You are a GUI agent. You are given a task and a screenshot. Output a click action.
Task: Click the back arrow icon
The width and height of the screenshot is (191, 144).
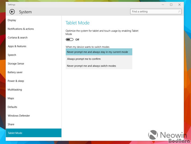12,12
